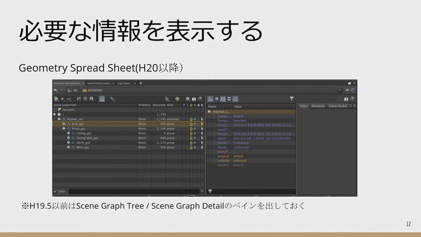
Task: Click the kitchenSet node icon in path bar
Action: click(85, 90)
